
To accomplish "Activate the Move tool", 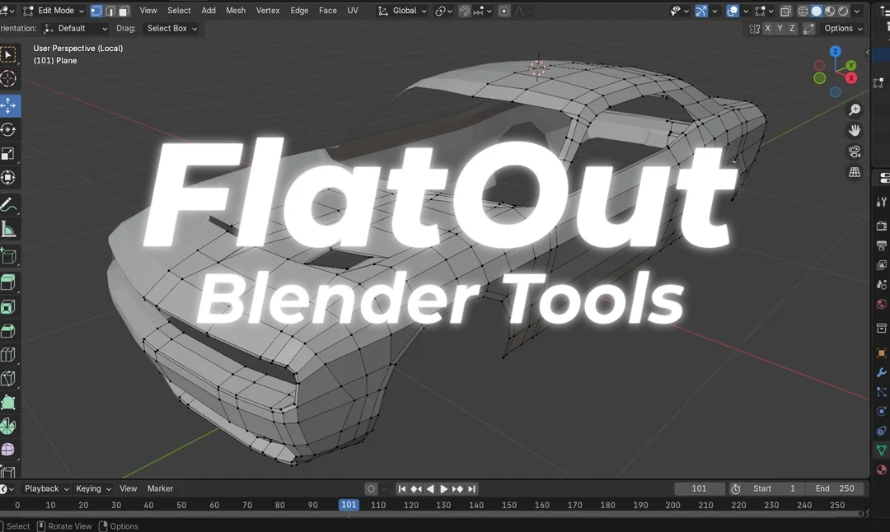I will tap(8, 105).
